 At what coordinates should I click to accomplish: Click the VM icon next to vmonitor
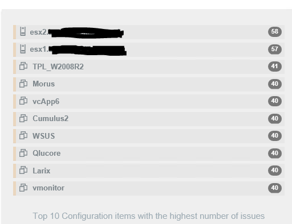click(x=23, y=188)
